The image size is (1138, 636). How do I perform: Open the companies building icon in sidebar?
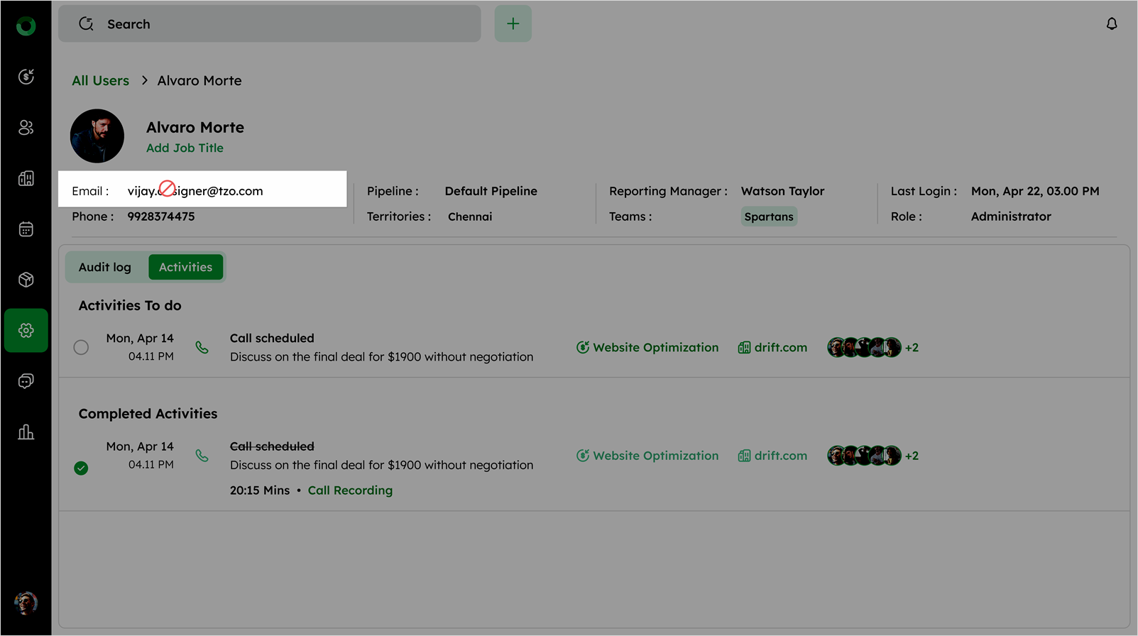coord(26,178)
